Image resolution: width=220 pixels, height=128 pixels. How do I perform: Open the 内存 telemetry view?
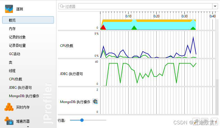coord(12,29)
